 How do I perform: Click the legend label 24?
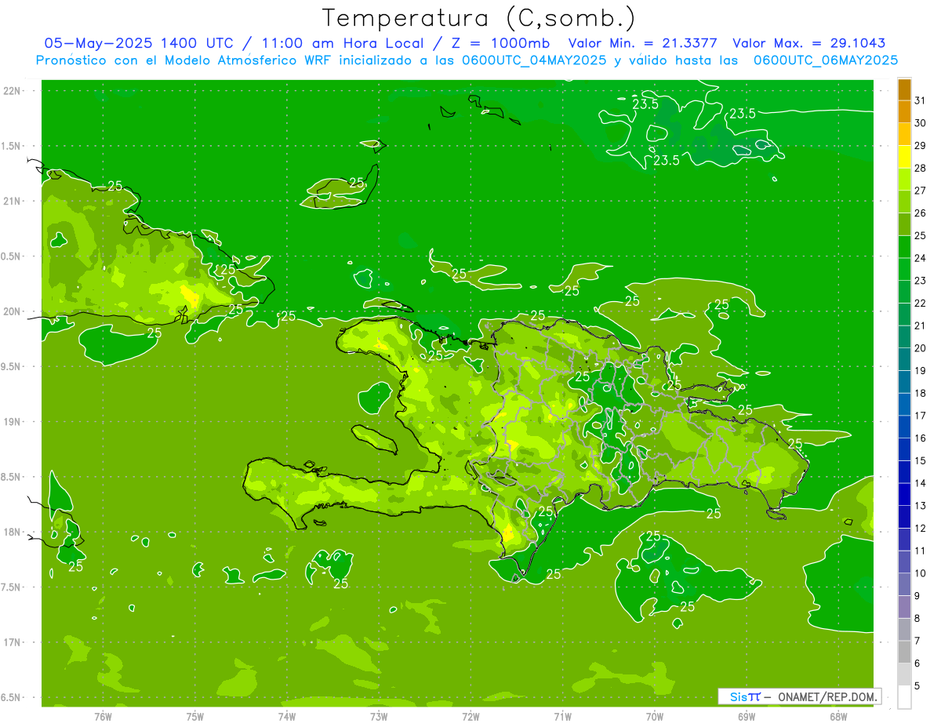(x=921, y=258)
